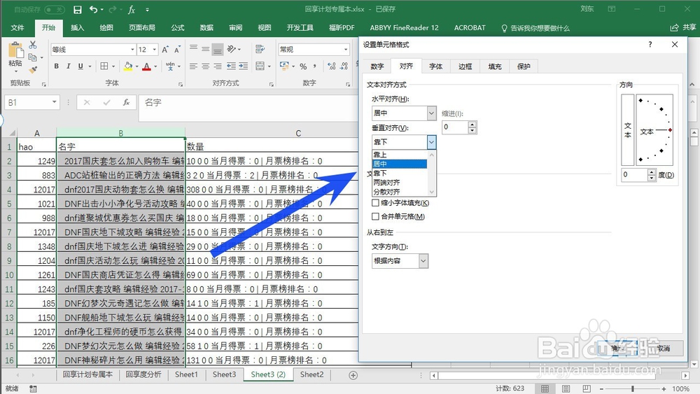
Task: Open the number format dropdown
Action: (x=346, y=50)
